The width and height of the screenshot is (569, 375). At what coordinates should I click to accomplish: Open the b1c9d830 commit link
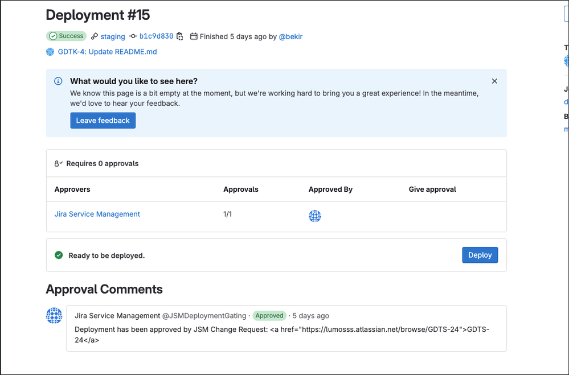156,36
